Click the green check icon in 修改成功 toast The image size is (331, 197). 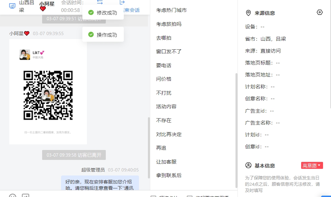point(91,13)
